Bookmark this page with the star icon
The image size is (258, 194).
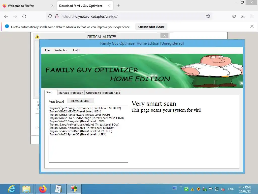[208, 16]
